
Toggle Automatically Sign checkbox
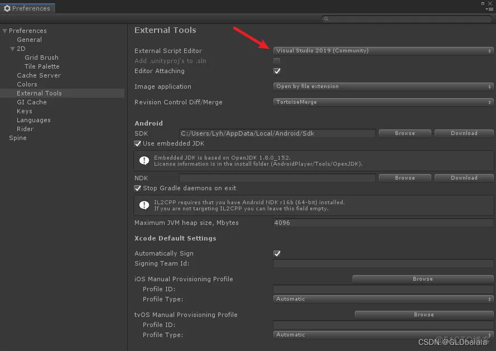277,253
